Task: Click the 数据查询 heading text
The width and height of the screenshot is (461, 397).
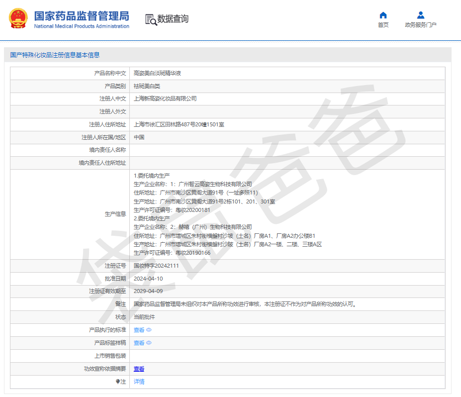Action: (173, 19)
